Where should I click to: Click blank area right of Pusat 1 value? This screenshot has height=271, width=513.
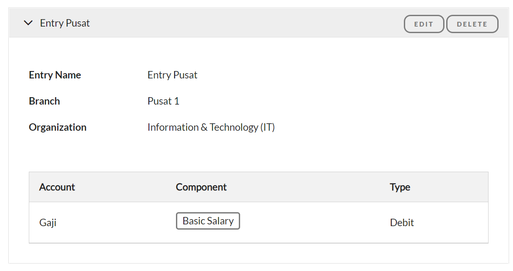pyautogui.click(x=306, y=101)
